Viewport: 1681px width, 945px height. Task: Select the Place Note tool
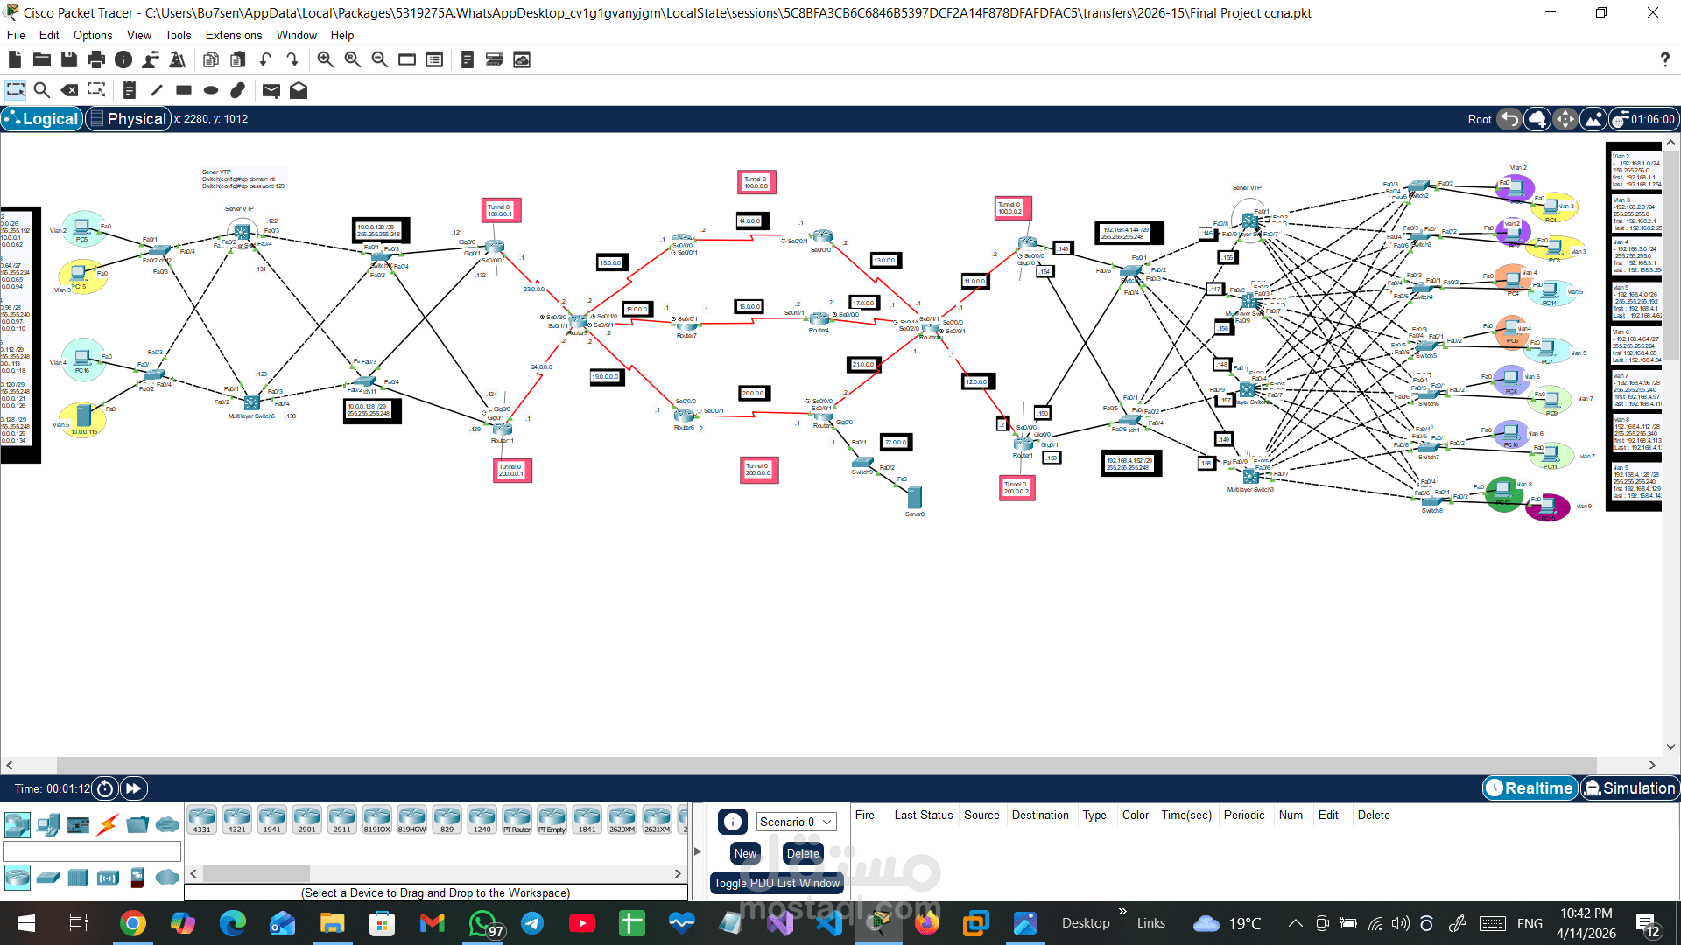(130, 90)
